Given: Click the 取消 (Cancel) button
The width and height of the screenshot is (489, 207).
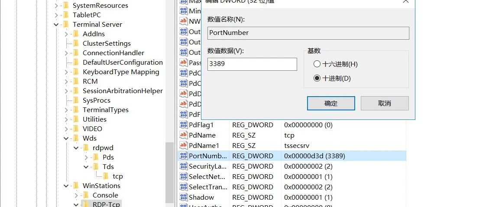Looking at the screenshot, I should (x=385, y=103).
